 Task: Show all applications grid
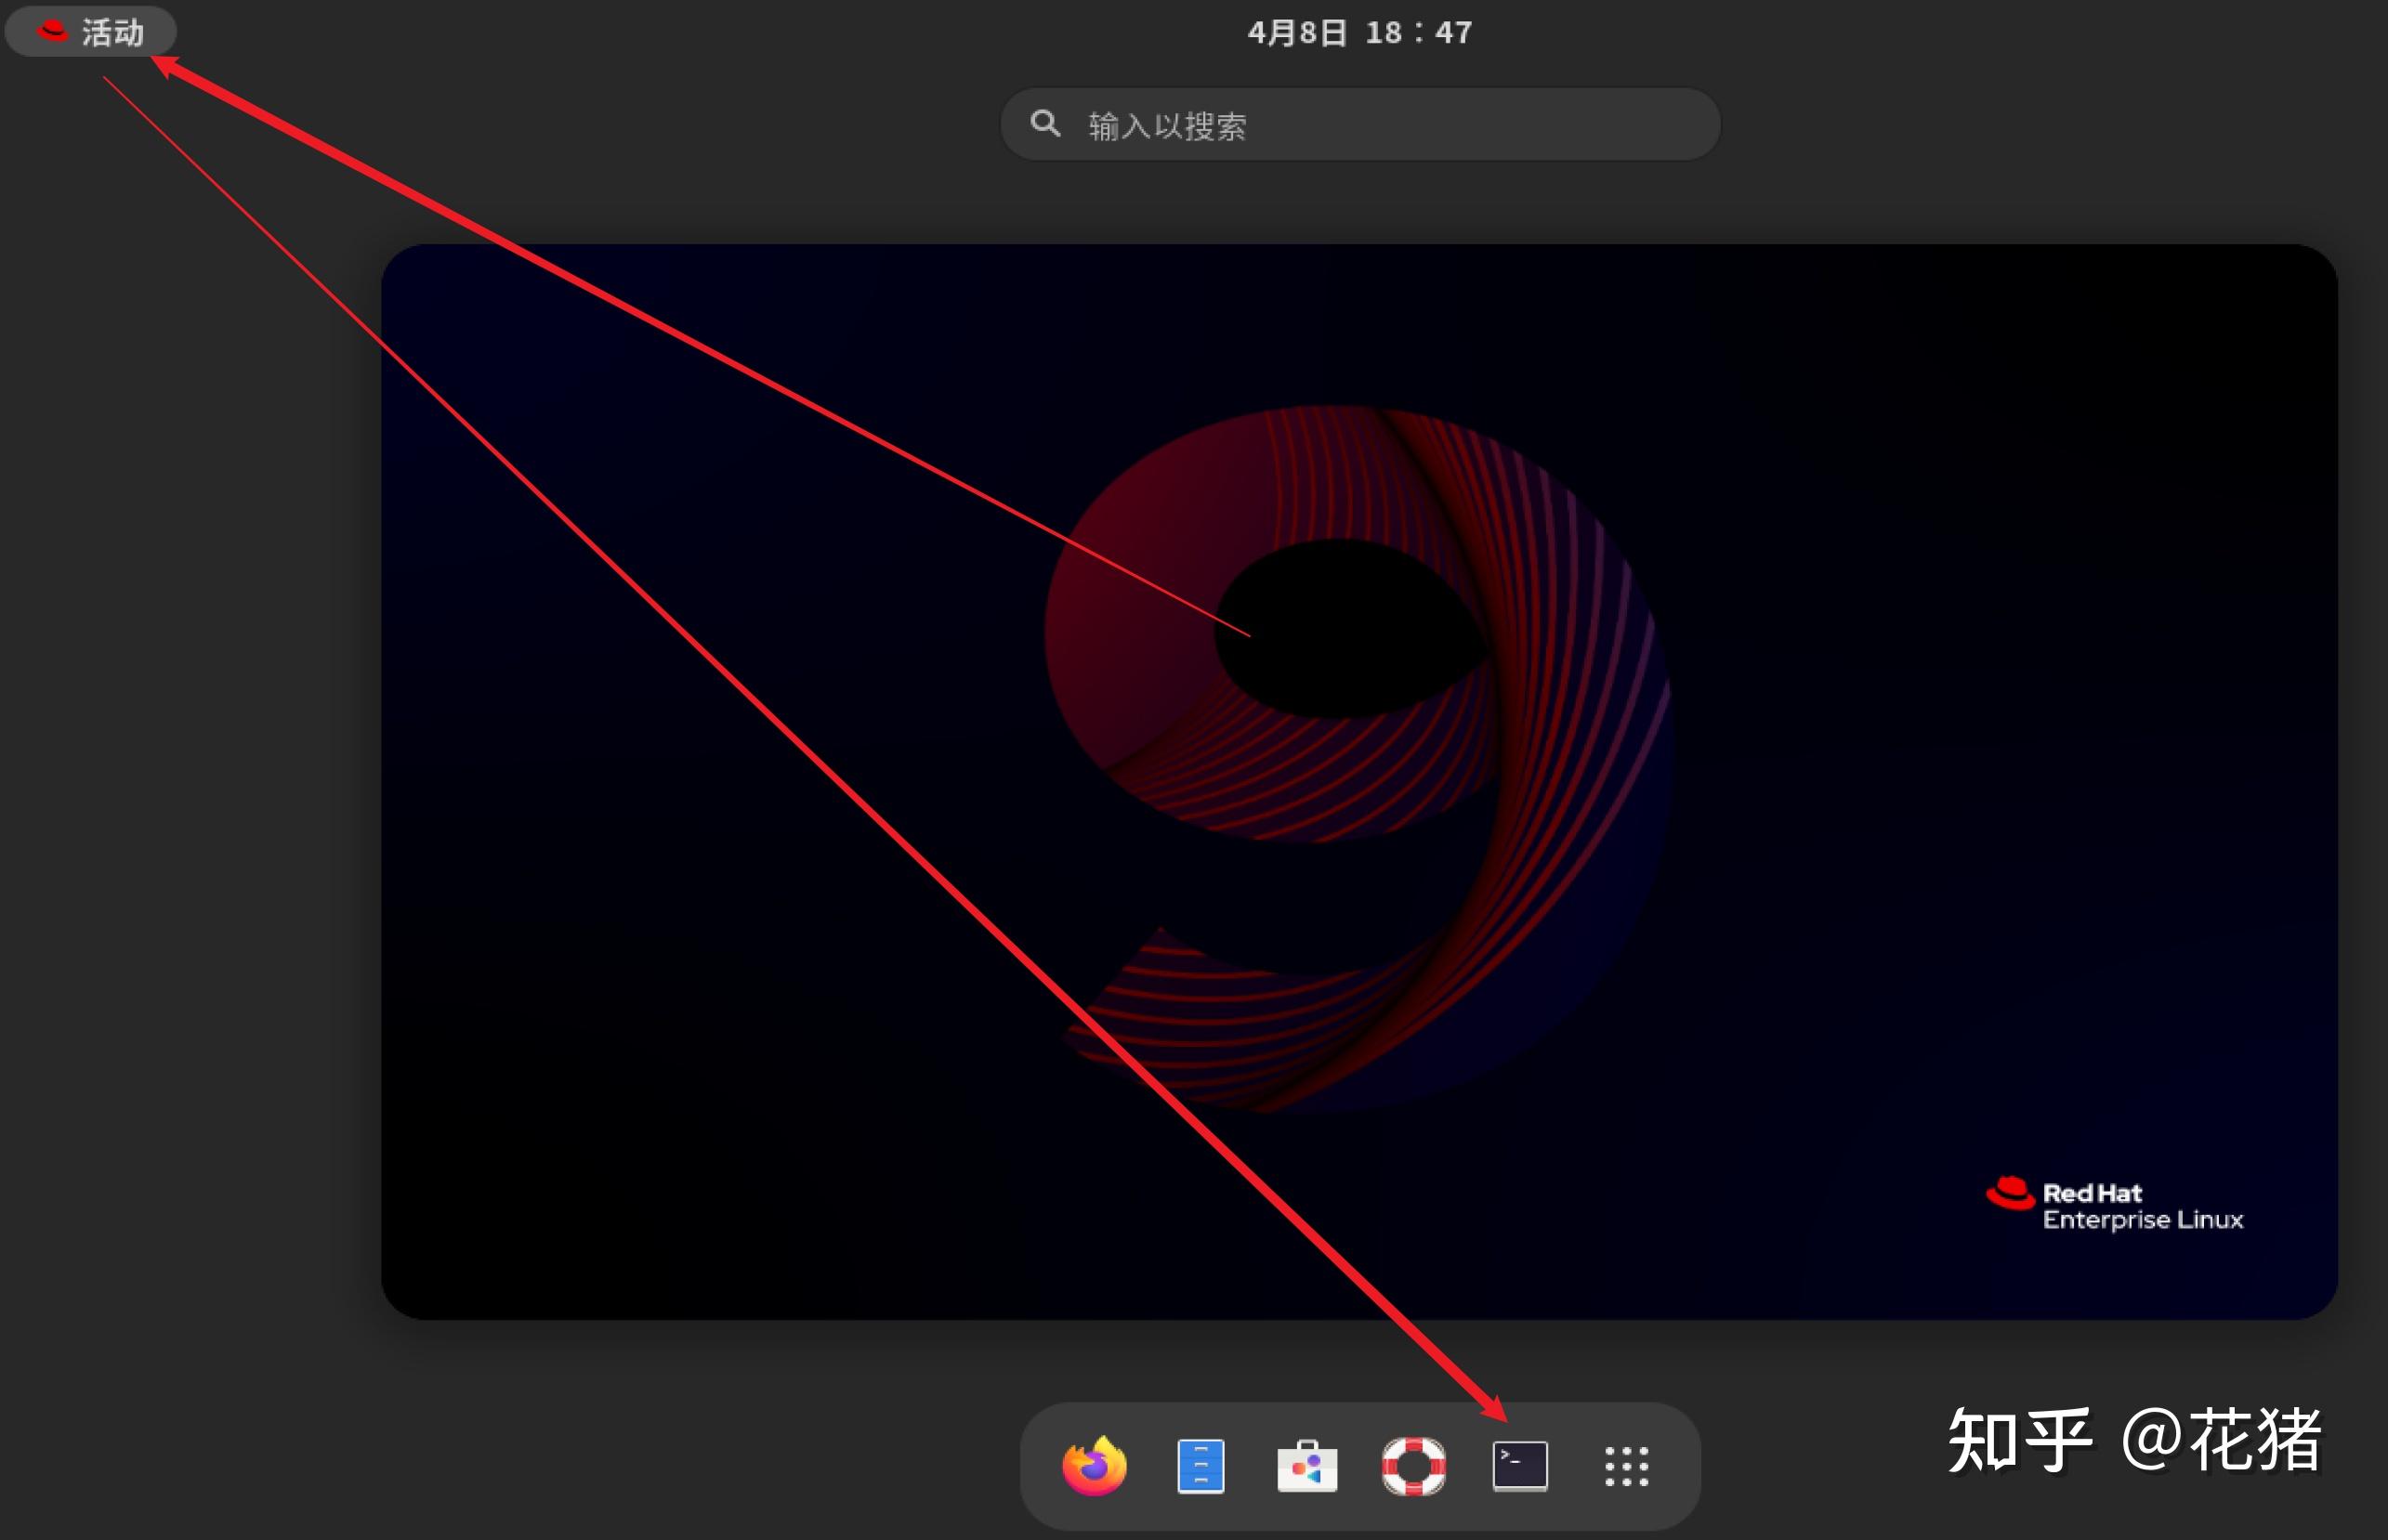point(1626,1466)
